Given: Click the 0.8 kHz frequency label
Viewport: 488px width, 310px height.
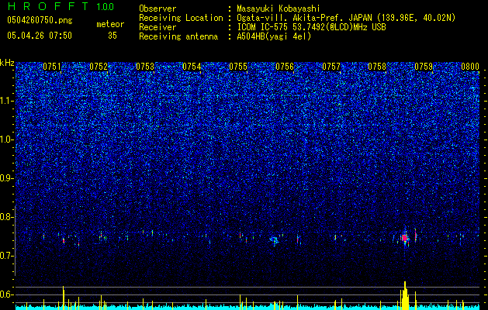Looking at the screenshot, I should point(7,217).
